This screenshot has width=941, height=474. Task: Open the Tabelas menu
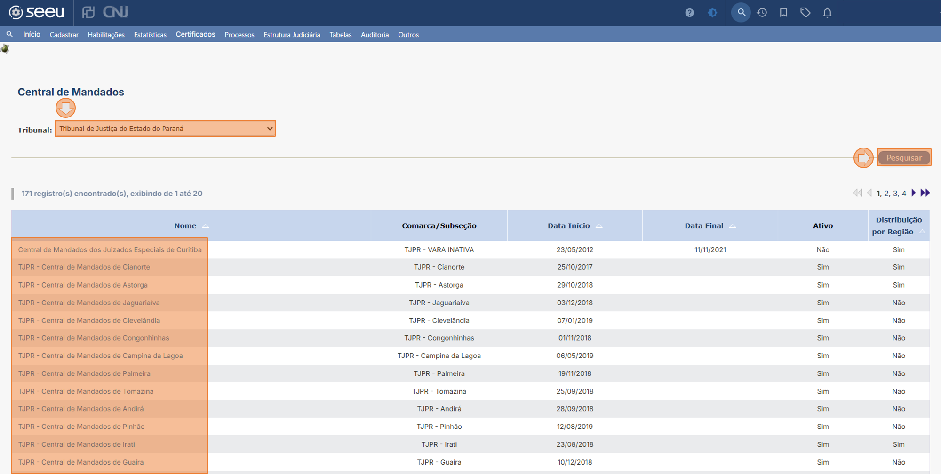pos(341,35)
